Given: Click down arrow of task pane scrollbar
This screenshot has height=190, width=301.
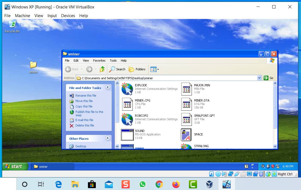Looking at the screenshot, I should pyautogui.click(x=117, y=146).
